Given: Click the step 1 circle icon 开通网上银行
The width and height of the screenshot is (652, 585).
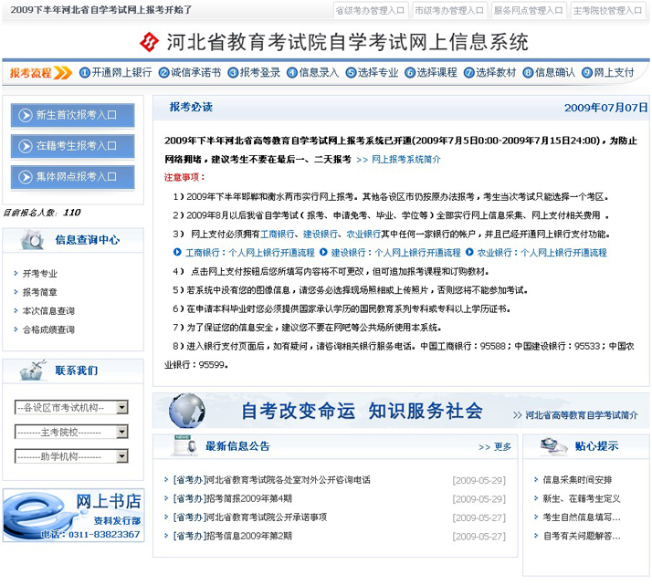Looking at the screenshot, I should [85, 73].
